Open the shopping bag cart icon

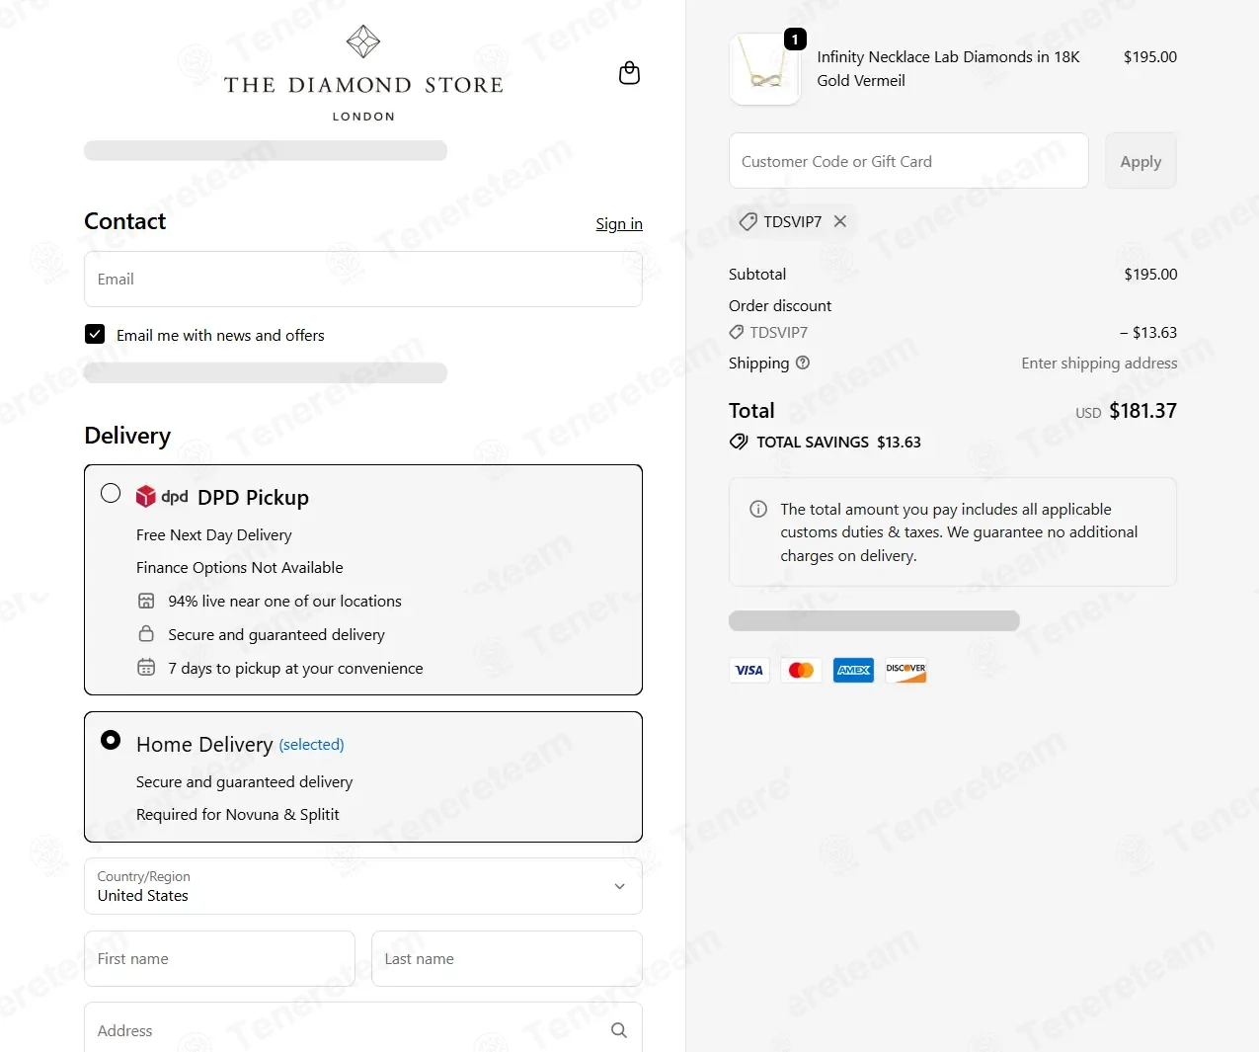click(x=629, y=73)
